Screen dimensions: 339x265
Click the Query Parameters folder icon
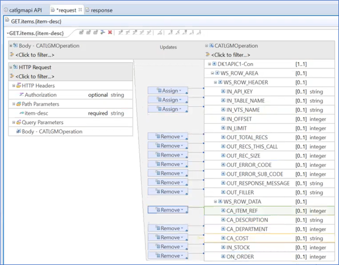coord(18,122)
